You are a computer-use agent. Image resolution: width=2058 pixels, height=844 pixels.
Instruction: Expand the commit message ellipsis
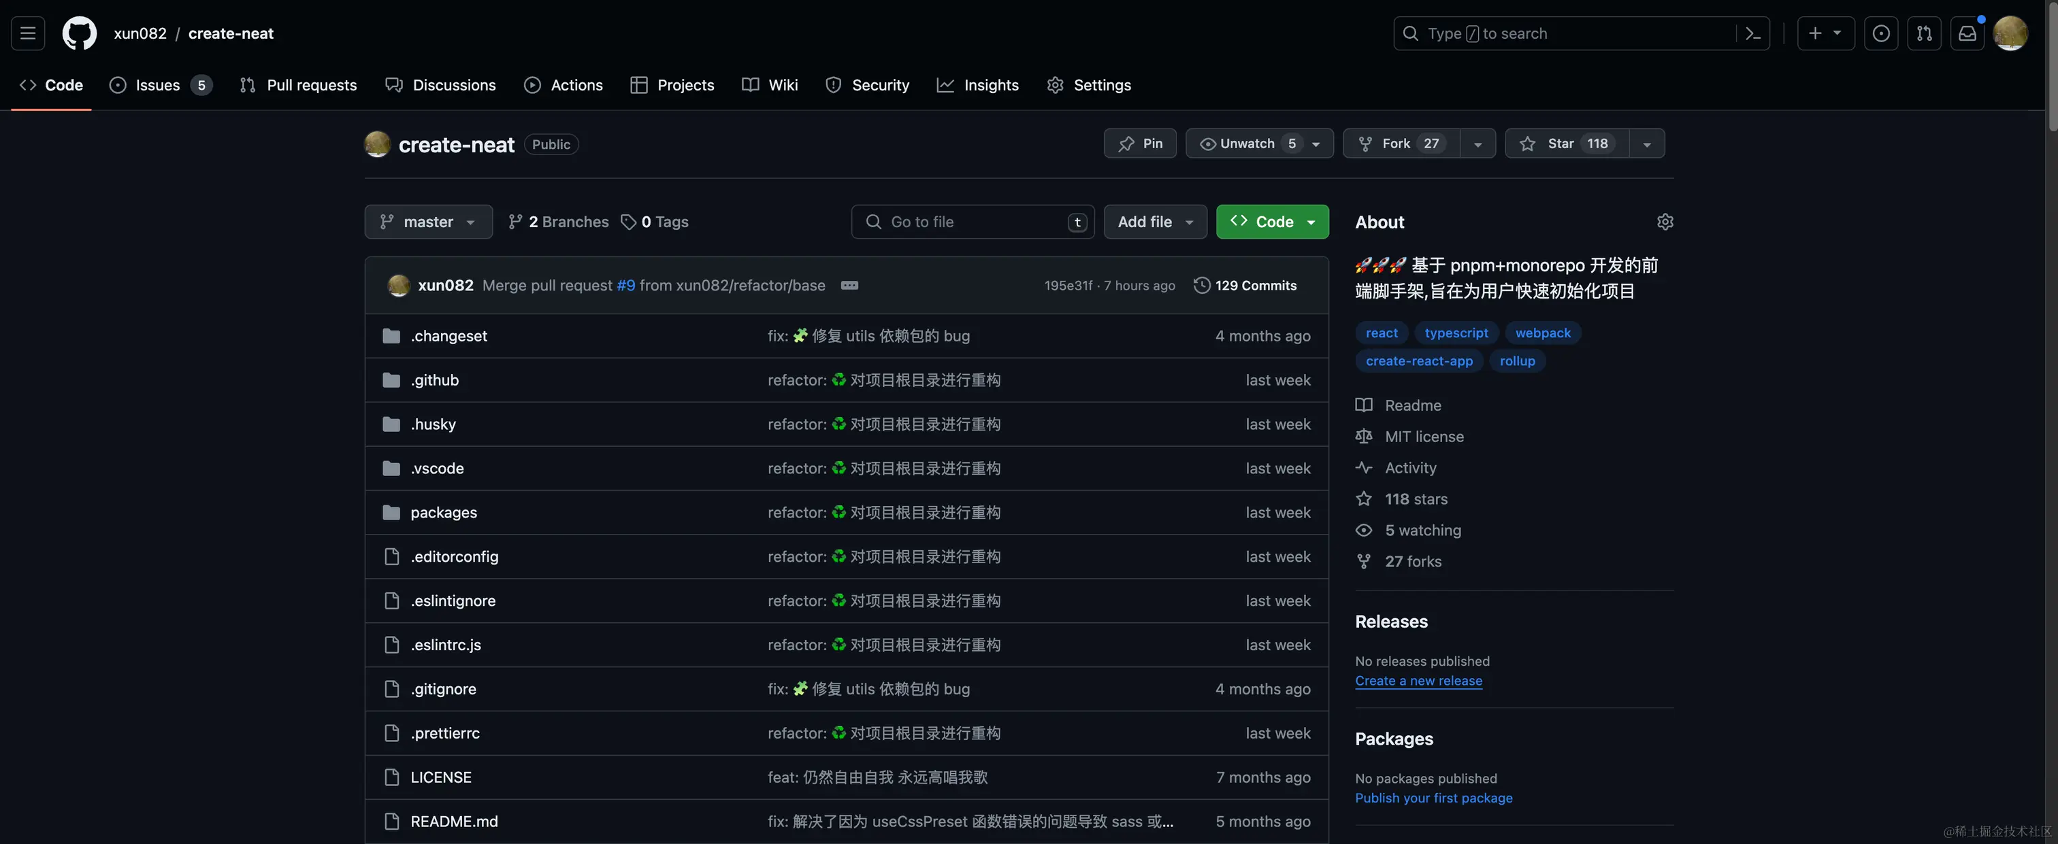849,286
